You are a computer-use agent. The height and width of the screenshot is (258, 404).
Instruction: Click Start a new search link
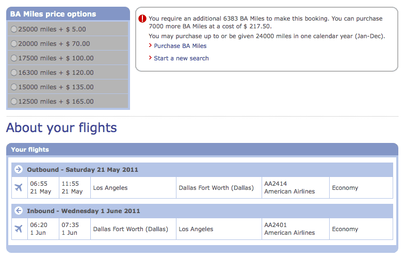tap(181, 58)
